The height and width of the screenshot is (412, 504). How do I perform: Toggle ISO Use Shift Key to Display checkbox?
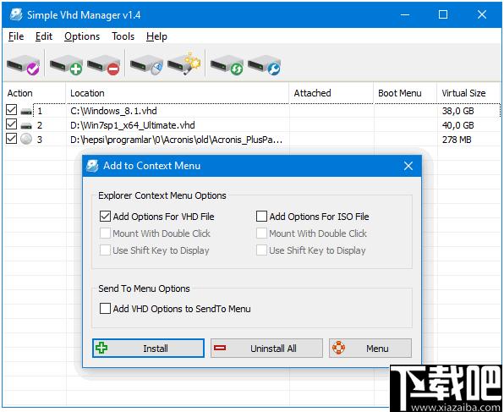tap(261, 250)
